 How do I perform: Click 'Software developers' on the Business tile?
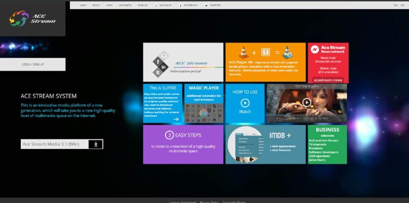pos(324,152)
